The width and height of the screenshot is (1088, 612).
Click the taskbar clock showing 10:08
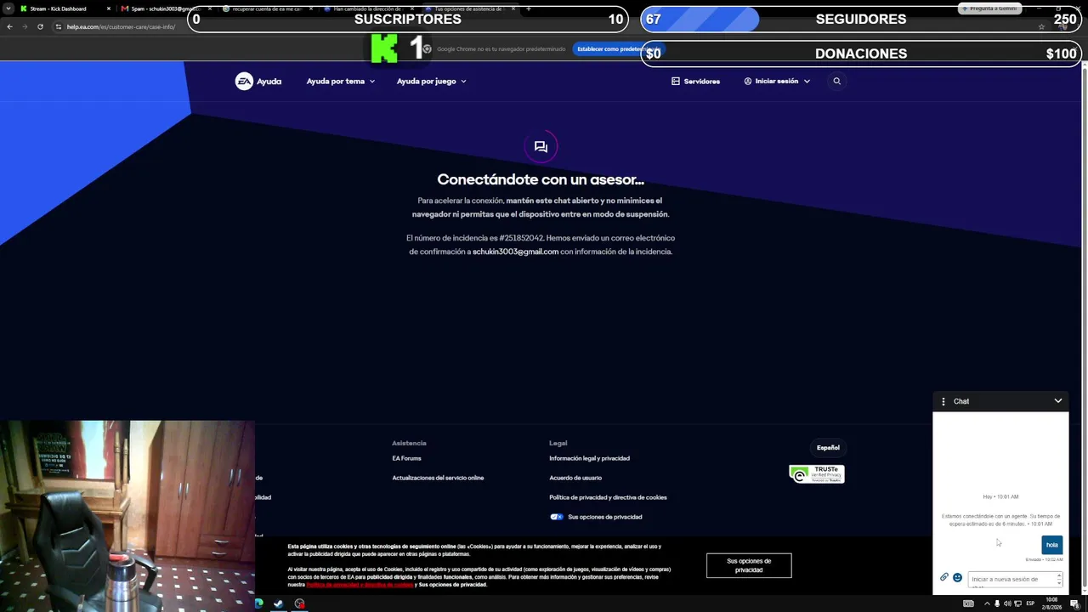[x=1052, y=603]
